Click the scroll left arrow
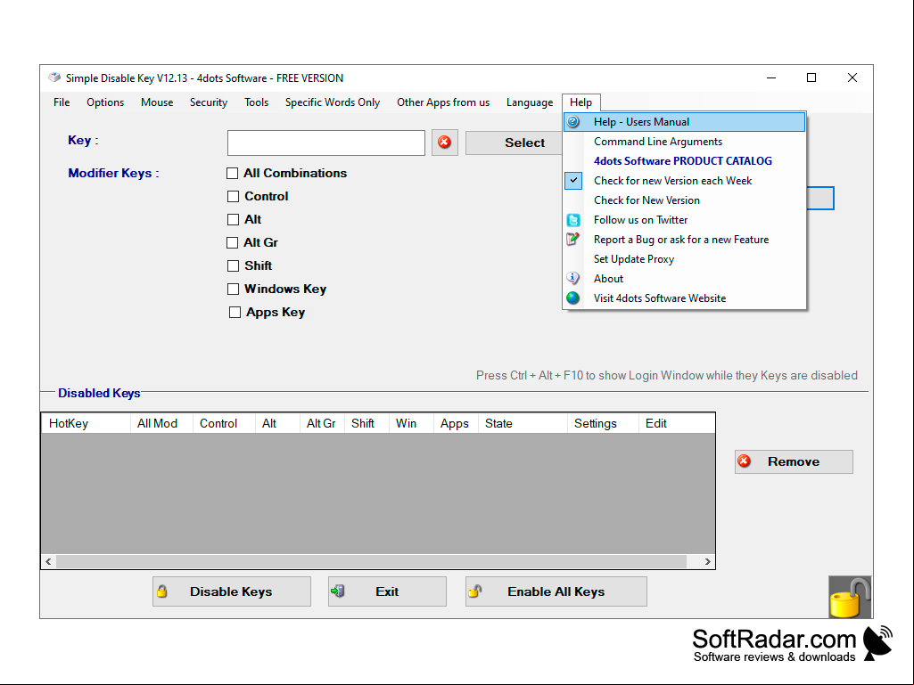This screenshot has width=914, height=685. tap(48, 561)
